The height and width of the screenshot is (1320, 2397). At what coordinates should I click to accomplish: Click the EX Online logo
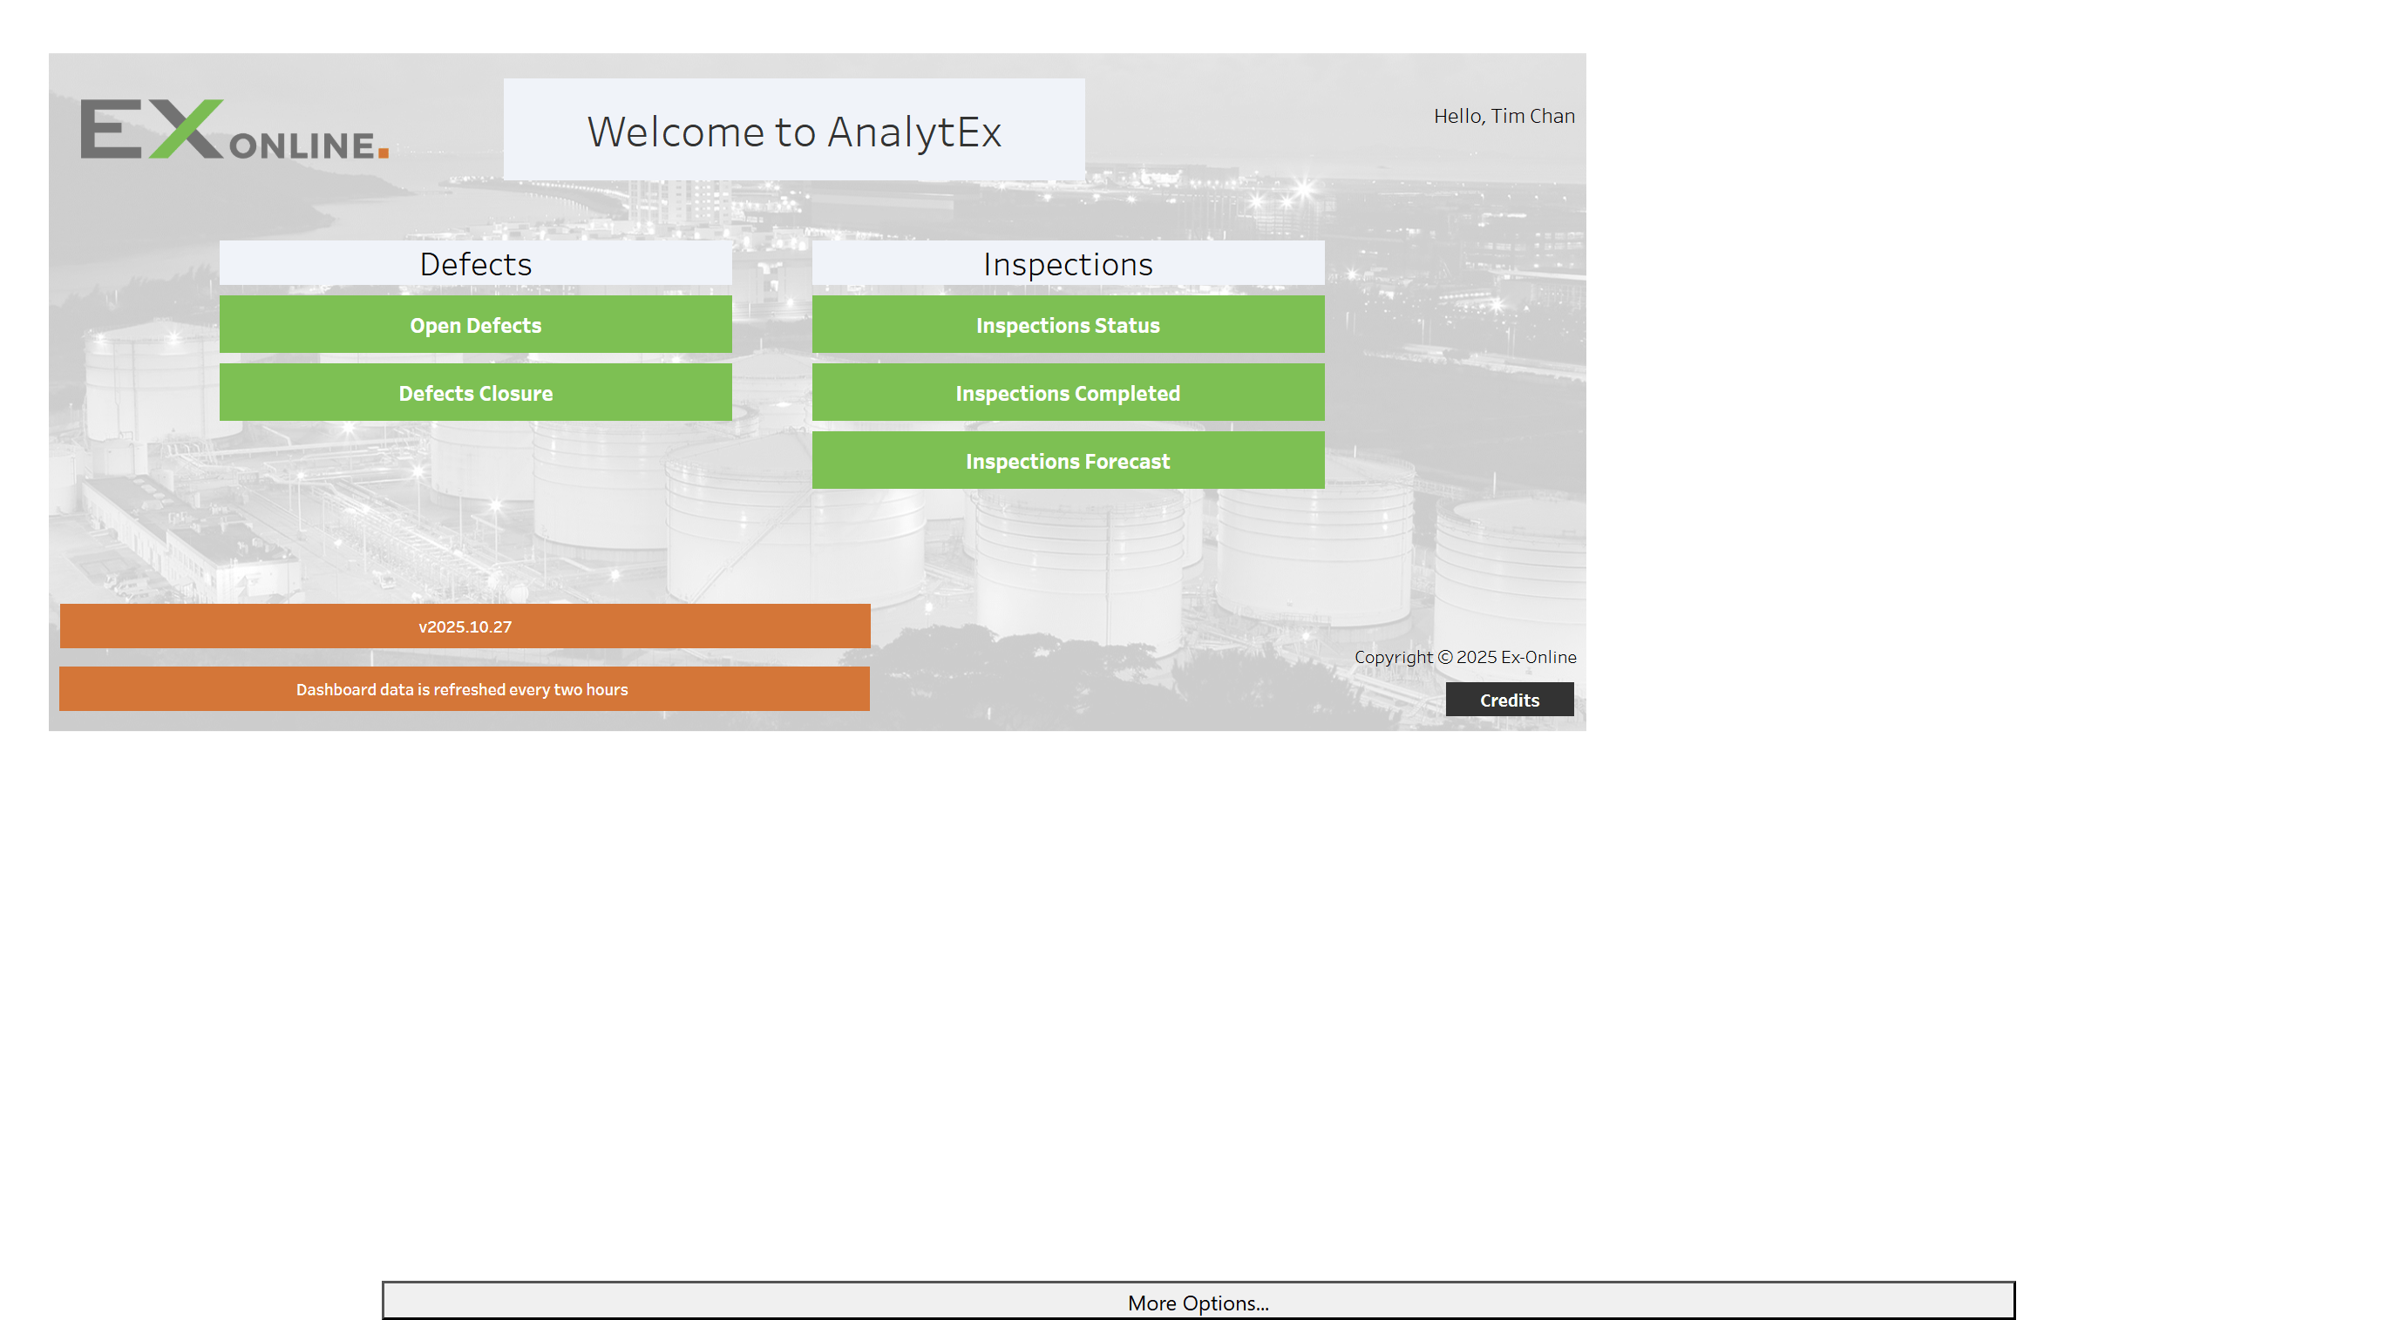click(x=234, y=129)
